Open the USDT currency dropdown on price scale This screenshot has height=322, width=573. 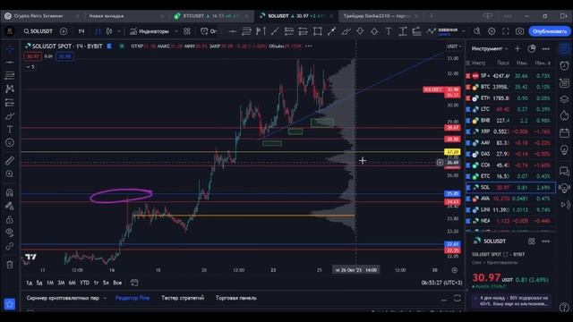(x=454, y=47)
